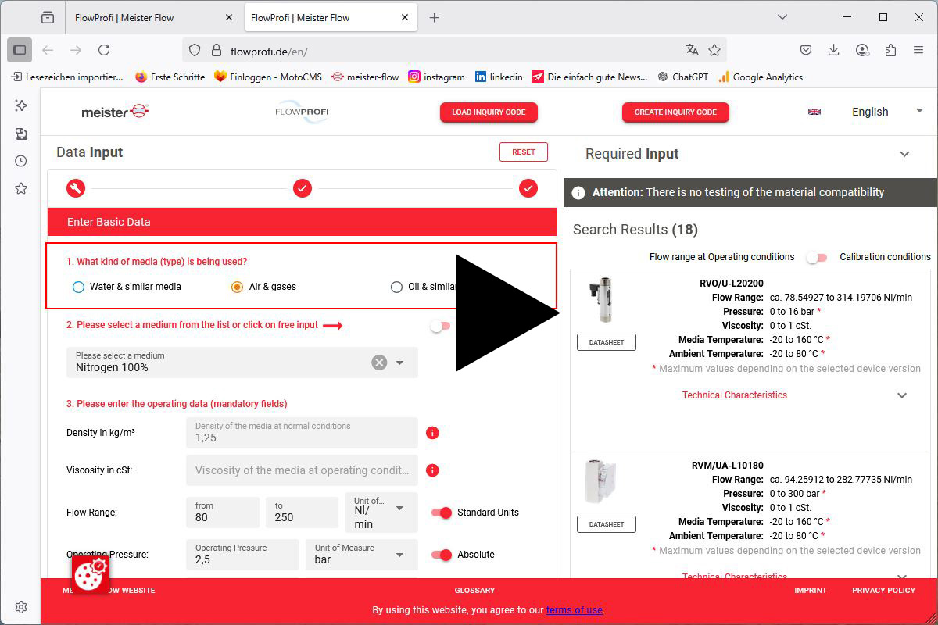938x625 pixels.
Task: Show viscosity info icon
Action: pyautogui.click(x=432, y=470)
